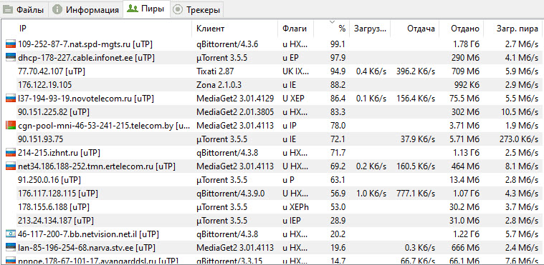This screenshot has width=544, height=265.
Task: Click the Флаги column header
Action: click(x=296, y=29)
